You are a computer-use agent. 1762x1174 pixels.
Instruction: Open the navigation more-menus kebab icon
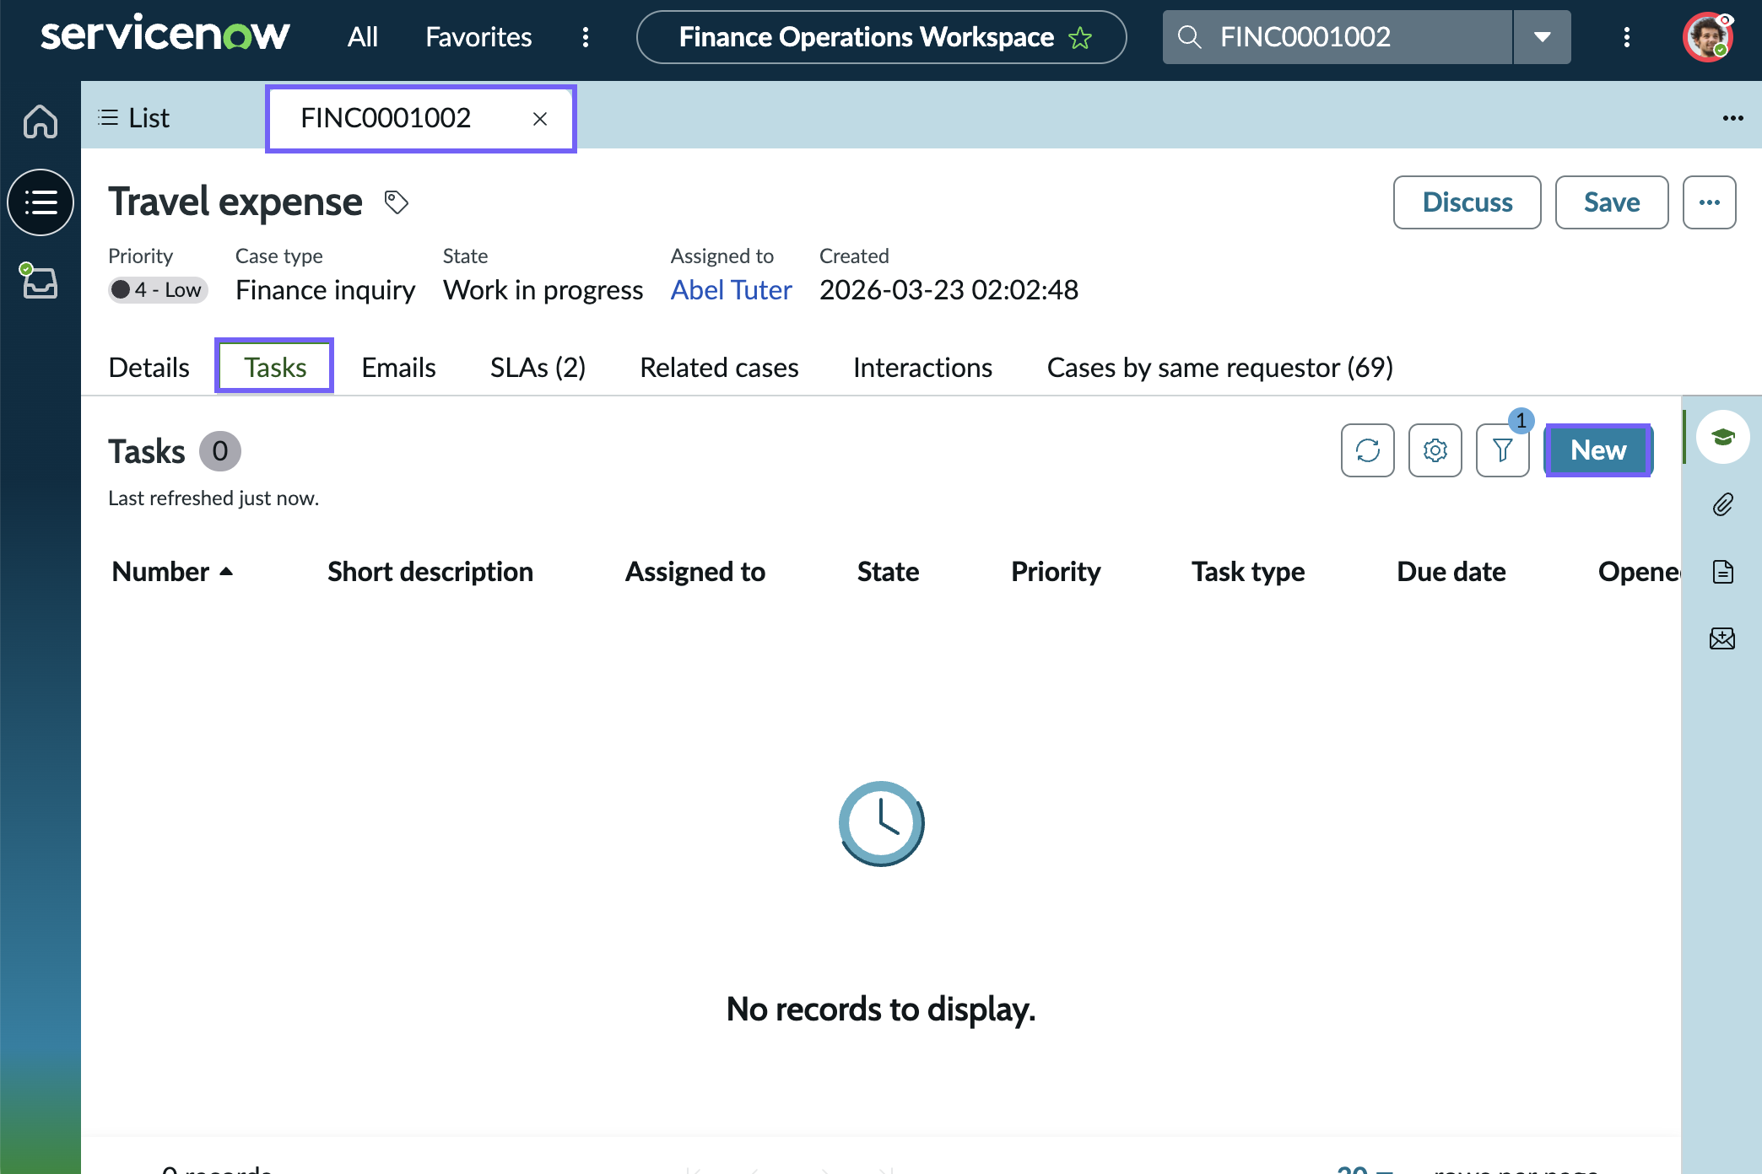click(586, 37)
